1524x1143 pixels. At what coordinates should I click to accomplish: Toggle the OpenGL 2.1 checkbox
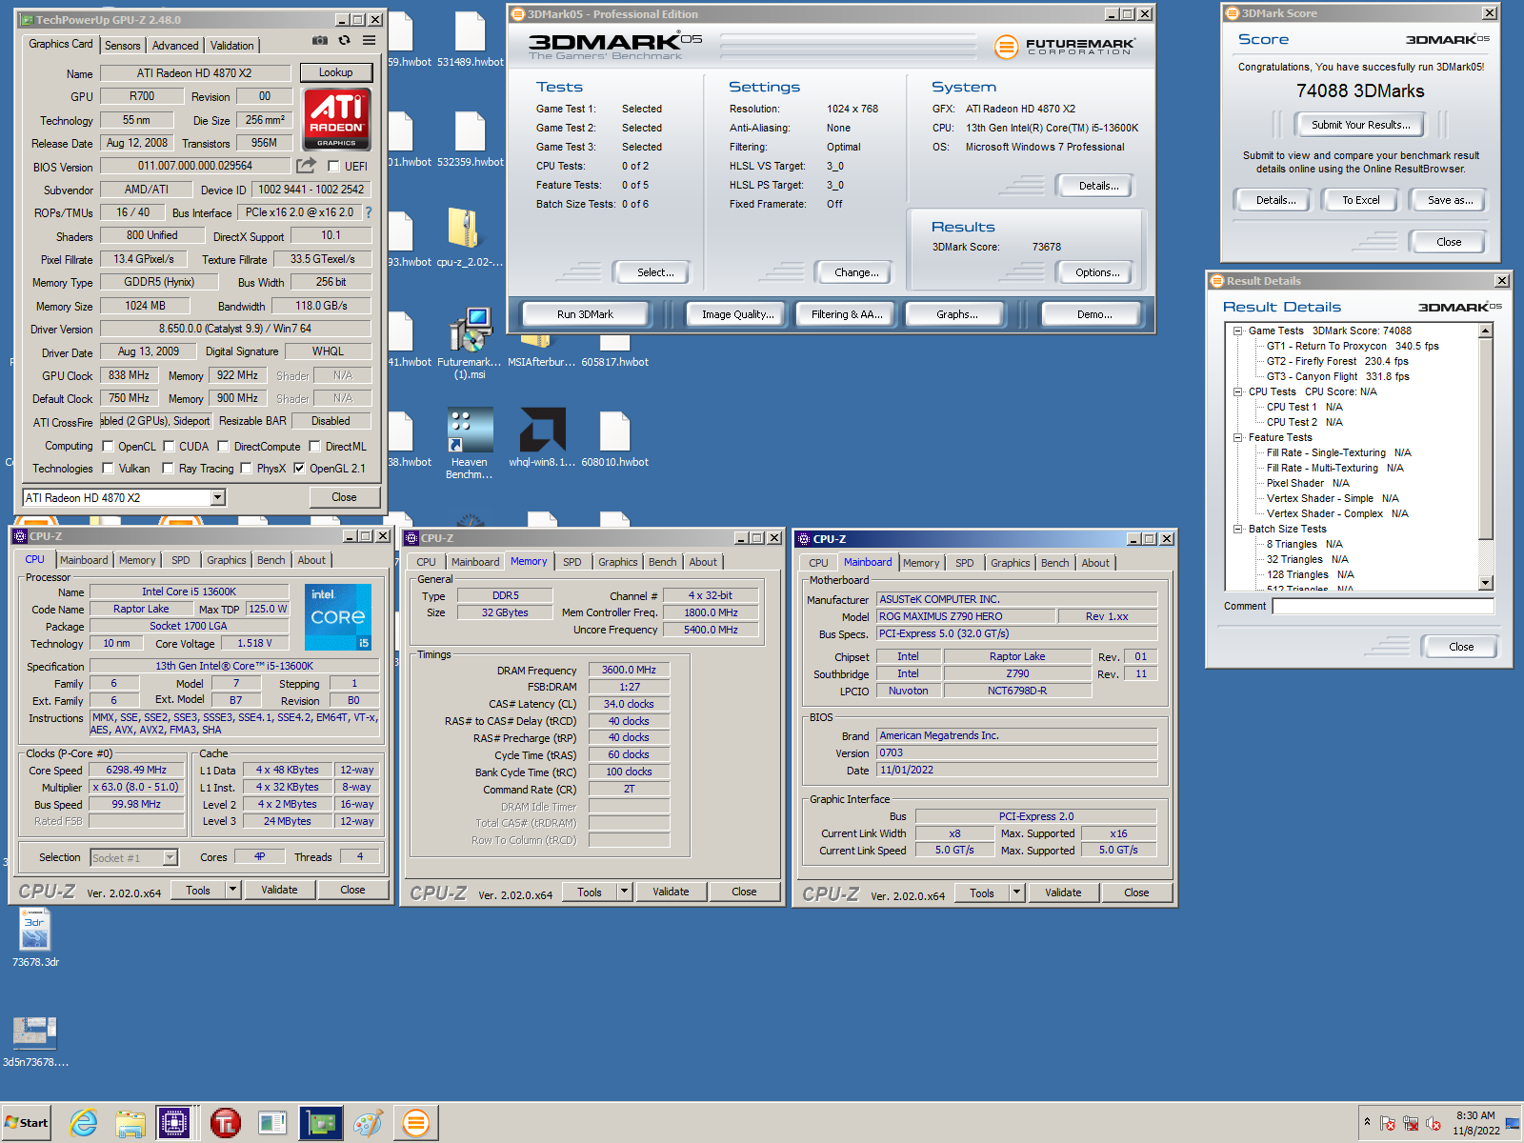299,468
